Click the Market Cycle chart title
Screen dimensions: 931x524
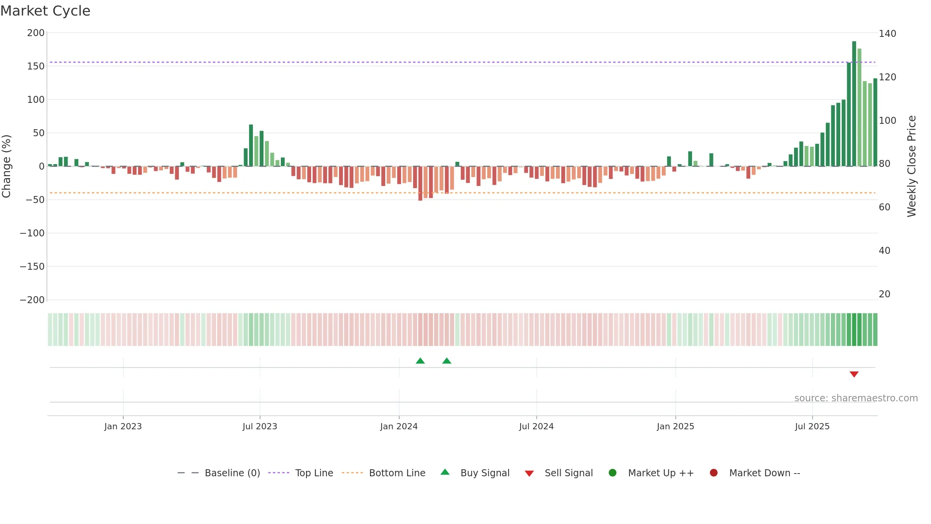pyautogui.click(x=45, y=11)
